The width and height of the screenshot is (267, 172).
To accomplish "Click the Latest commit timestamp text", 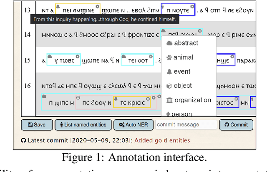I will pyautogui.click(x=101, y=141).
